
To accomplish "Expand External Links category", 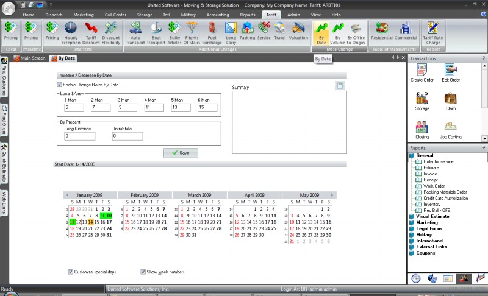I will [x=431, y=247].
